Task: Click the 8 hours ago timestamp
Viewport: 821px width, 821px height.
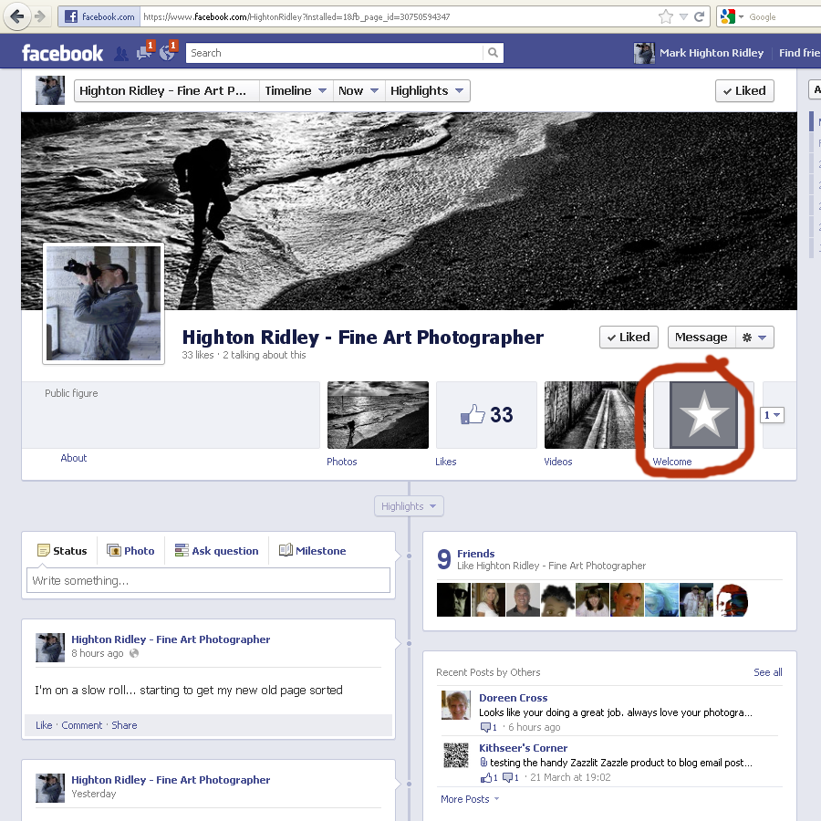Action: click(98, 653)
